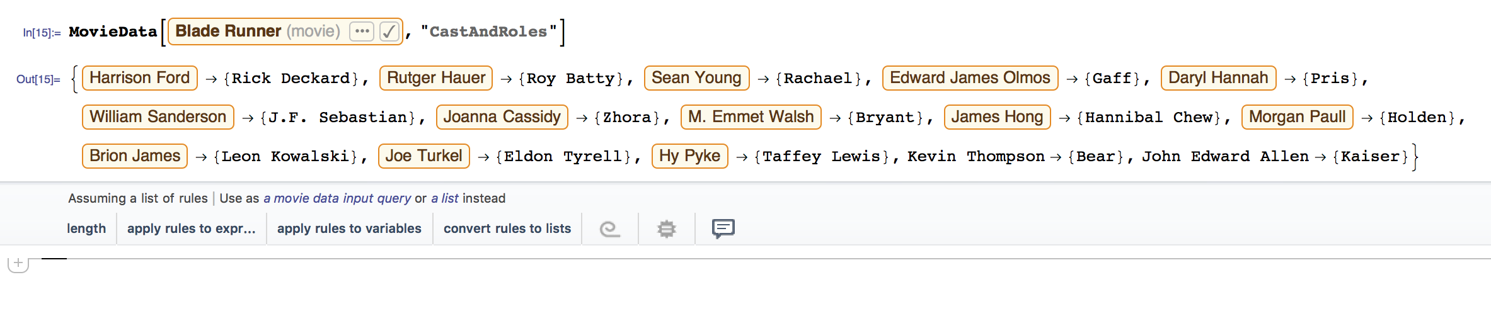This screenshot has width=1491, height=316.
Task: Click the Harrison Ford entity
Action: tap(140, 78)
